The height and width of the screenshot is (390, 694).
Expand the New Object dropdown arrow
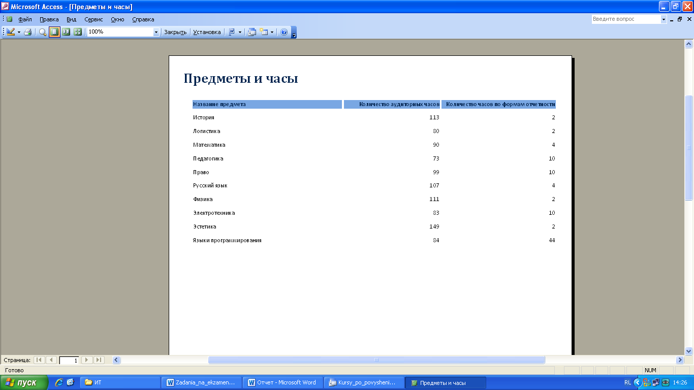click(x=272, y=32)
